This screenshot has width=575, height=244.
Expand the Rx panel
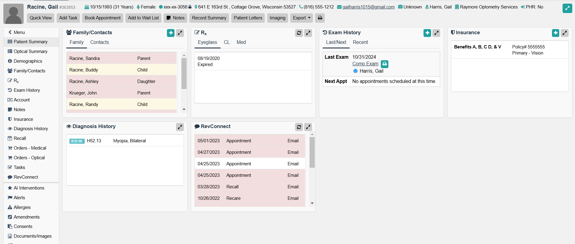coord(308,33)
